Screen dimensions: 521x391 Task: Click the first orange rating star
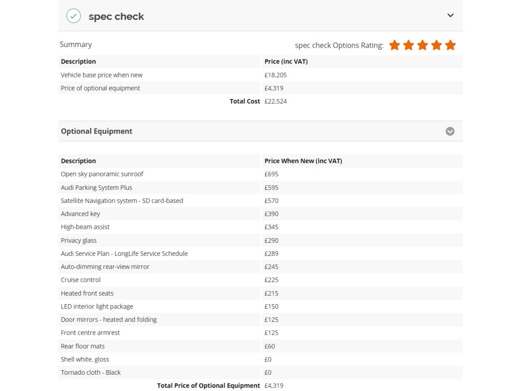(x=394, y=45)
